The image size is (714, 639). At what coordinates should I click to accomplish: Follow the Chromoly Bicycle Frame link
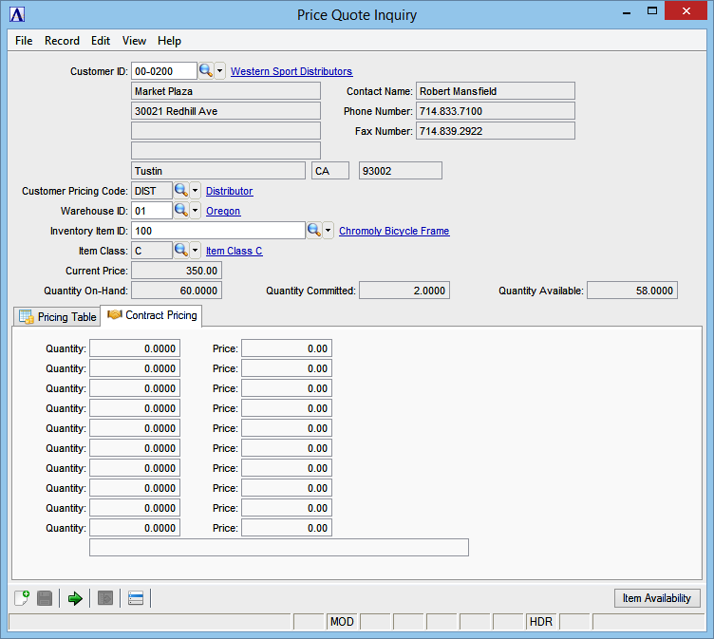tap(394, 231)
